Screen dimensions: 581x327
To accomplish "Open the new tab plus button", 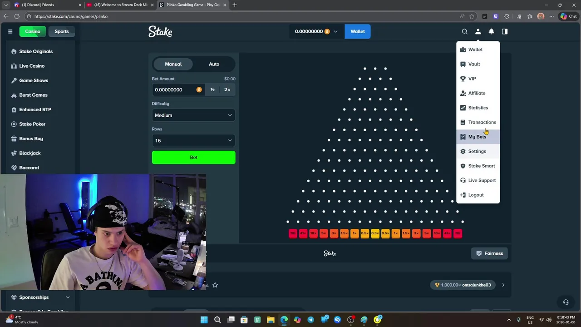I will click(x=235, y=5).
